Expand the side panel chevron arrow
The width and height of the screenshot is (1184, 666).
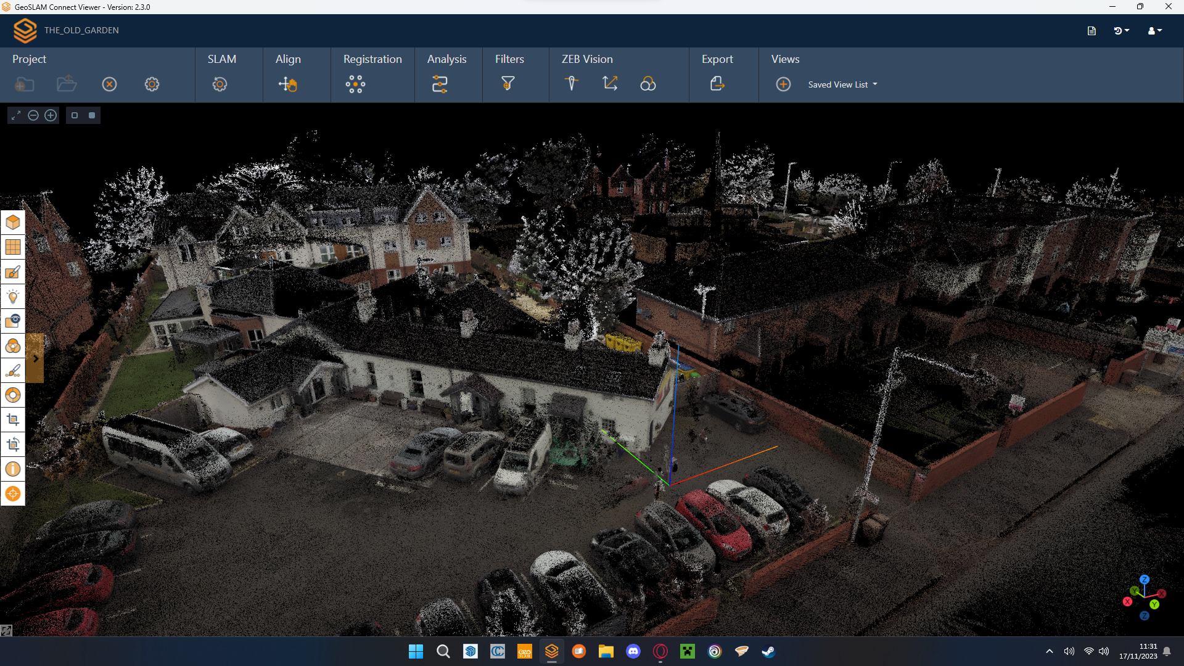tap(36, 358)
